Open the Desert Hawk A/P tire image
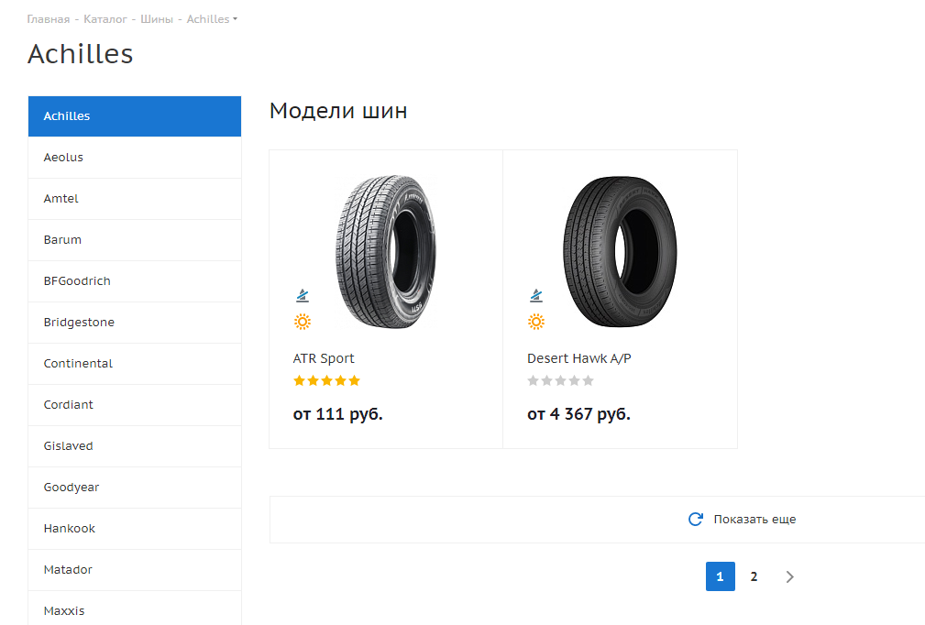Screen dimensions: 925x625 620,252
